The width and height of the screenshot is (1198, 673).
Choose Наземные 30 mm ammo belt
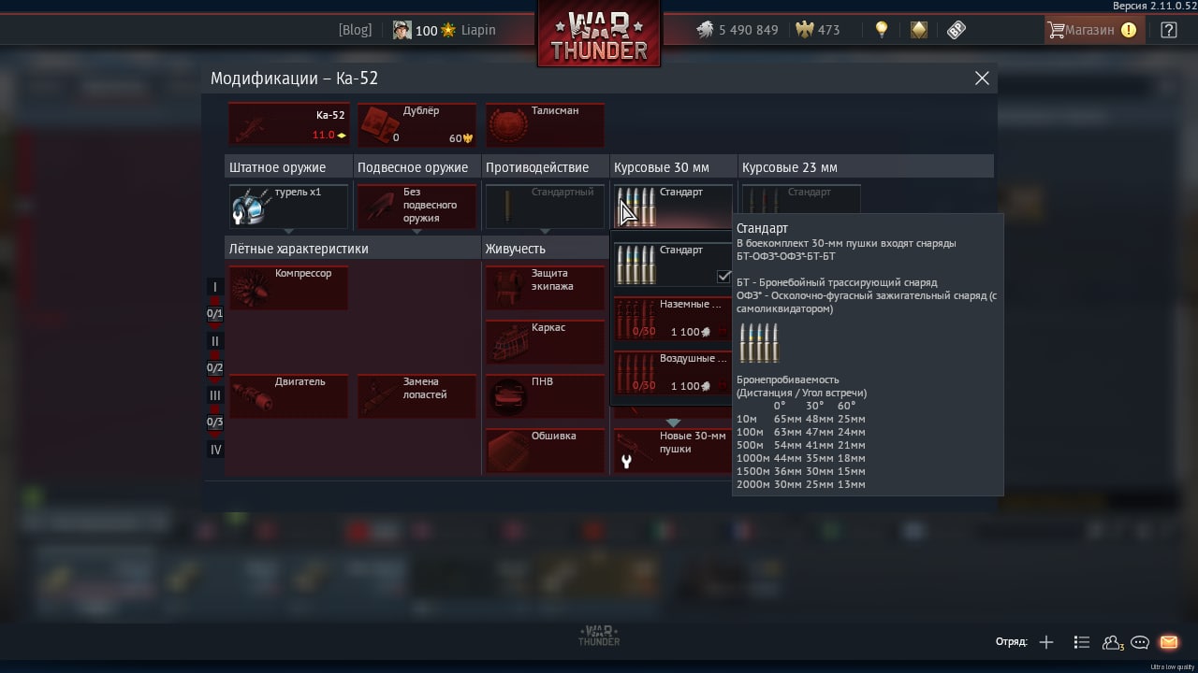673,319
